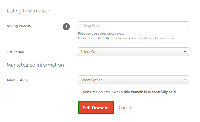
Task: Open the Adult Listing dropdown
Action: coord(133,80)
